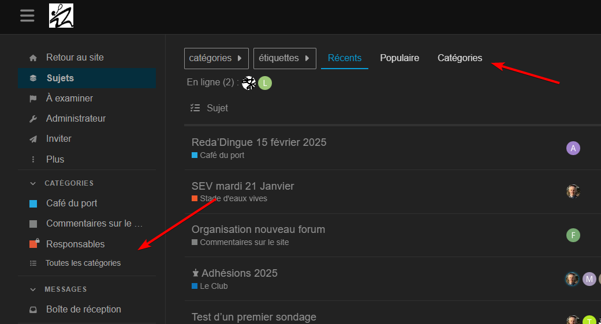
Task: Click the green L online user avatar
Action: 265,82
